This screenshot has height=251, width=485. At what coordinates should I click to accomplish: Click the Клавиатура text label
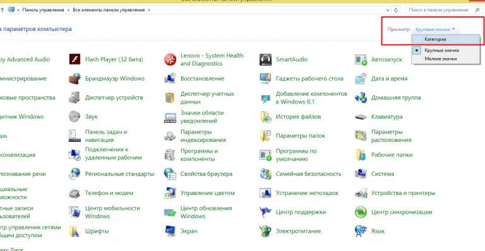coord(386,117)
